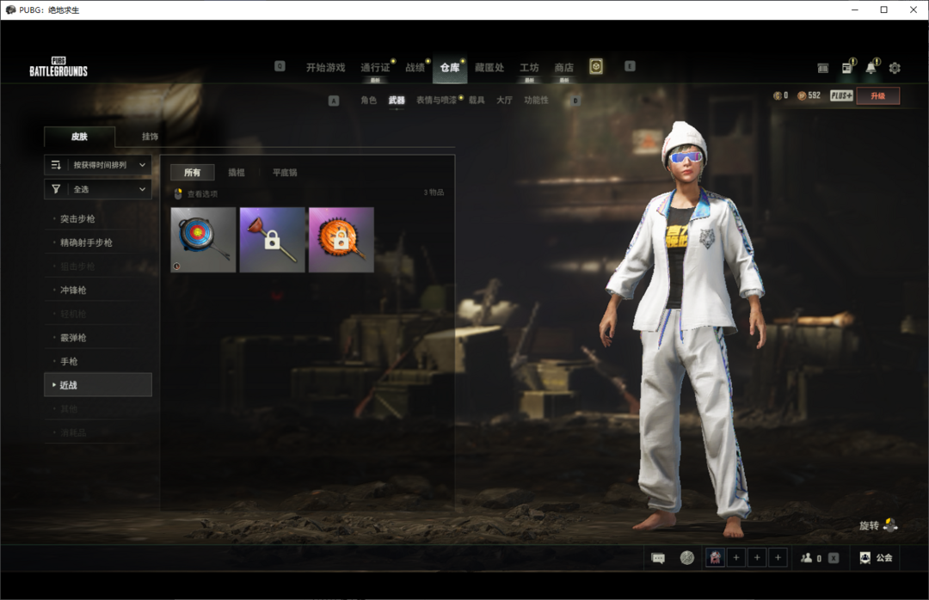Viewport: 929px width, 600px height.
Task: Open the 商店 menu tab
Action: point(563,68)
